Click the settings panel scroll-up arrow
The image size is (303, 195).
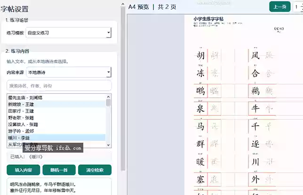123,4
